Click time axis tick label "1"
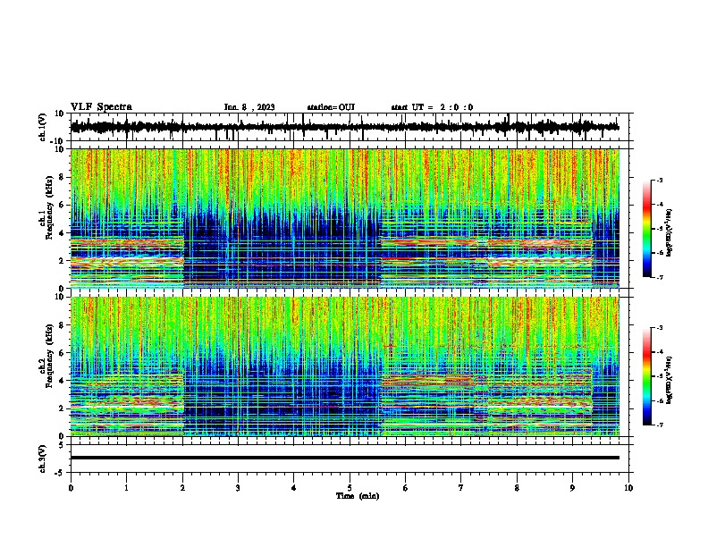 coord(126,488)
